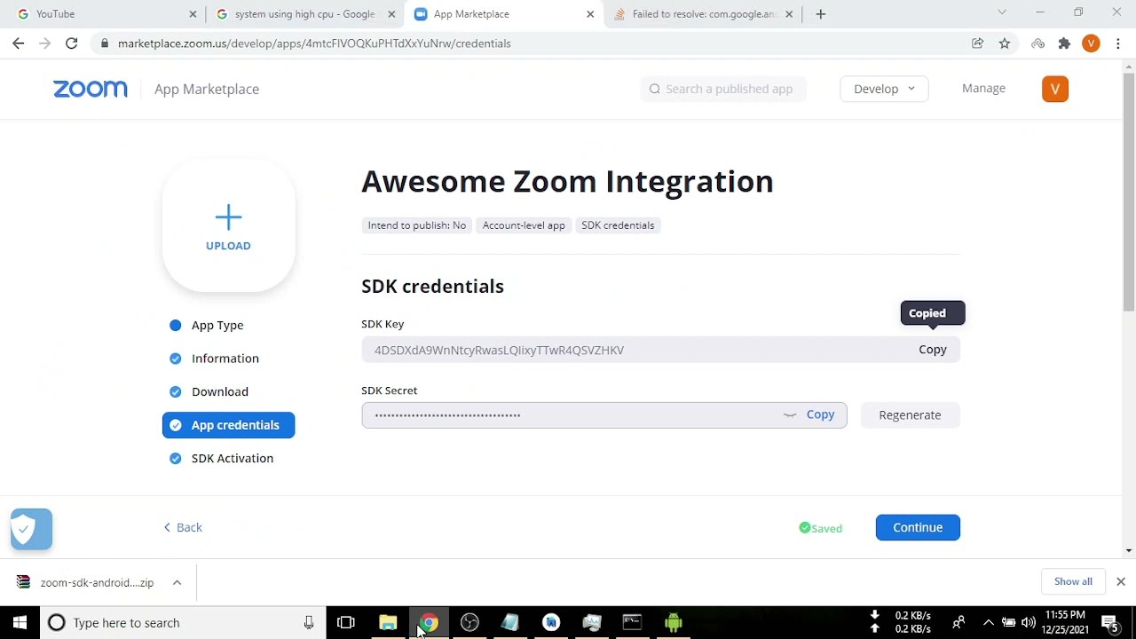
Task: Click the shield badge icon
Action: 31,530
